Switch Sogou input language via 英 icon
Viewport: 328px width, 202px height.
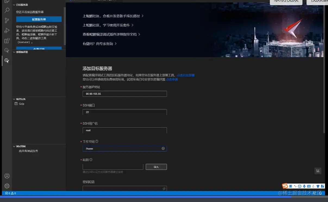[290, 186]
